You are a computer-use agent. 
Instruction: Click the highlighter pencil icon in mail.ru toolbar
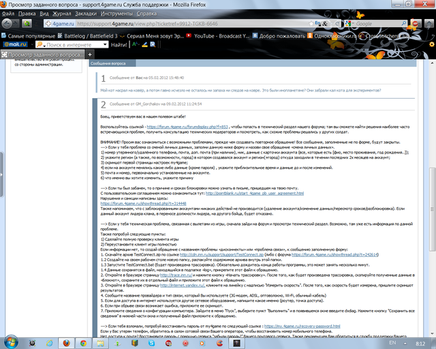point(144,44)
